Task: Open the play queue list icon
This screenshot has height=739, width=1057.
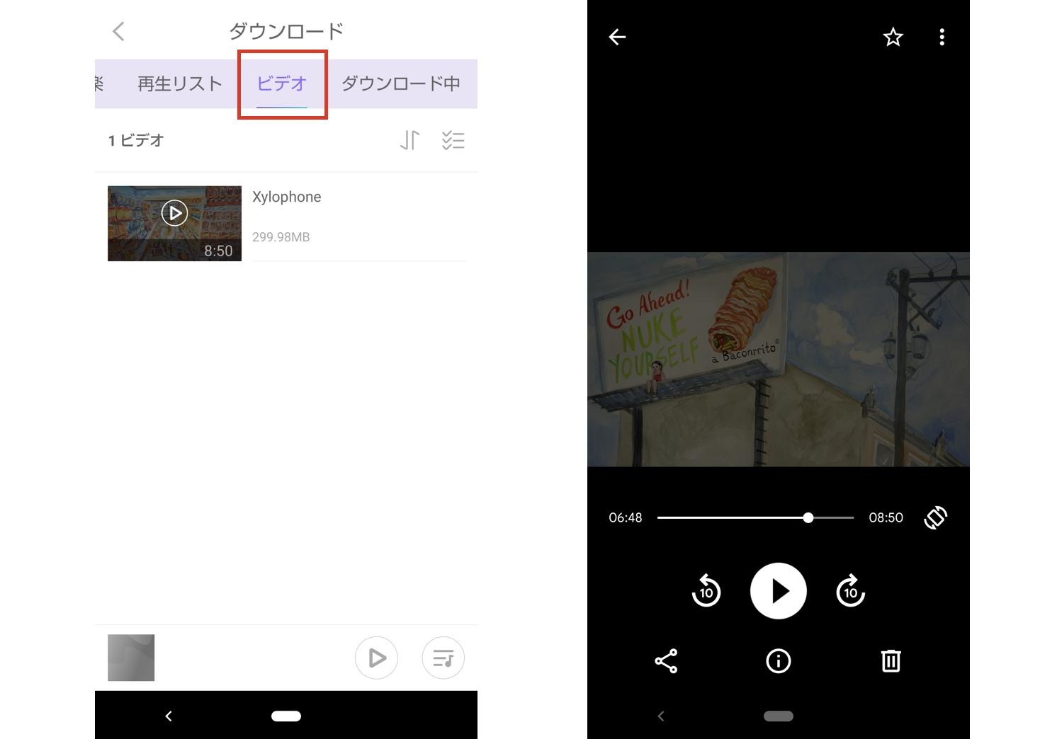Action: click(x=443, y=658)
